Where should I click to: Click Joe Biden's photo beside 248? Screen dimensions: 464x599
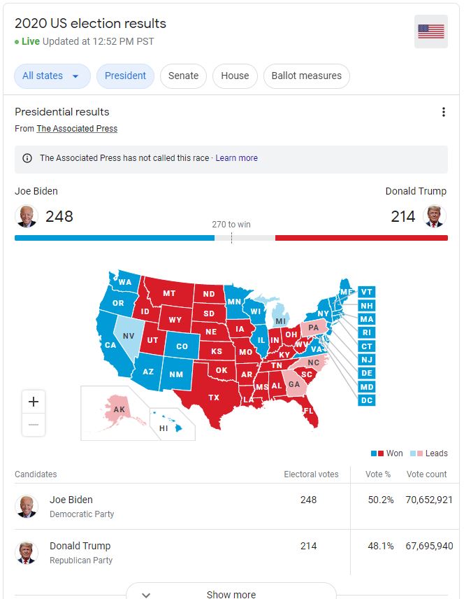coord(27,216)
